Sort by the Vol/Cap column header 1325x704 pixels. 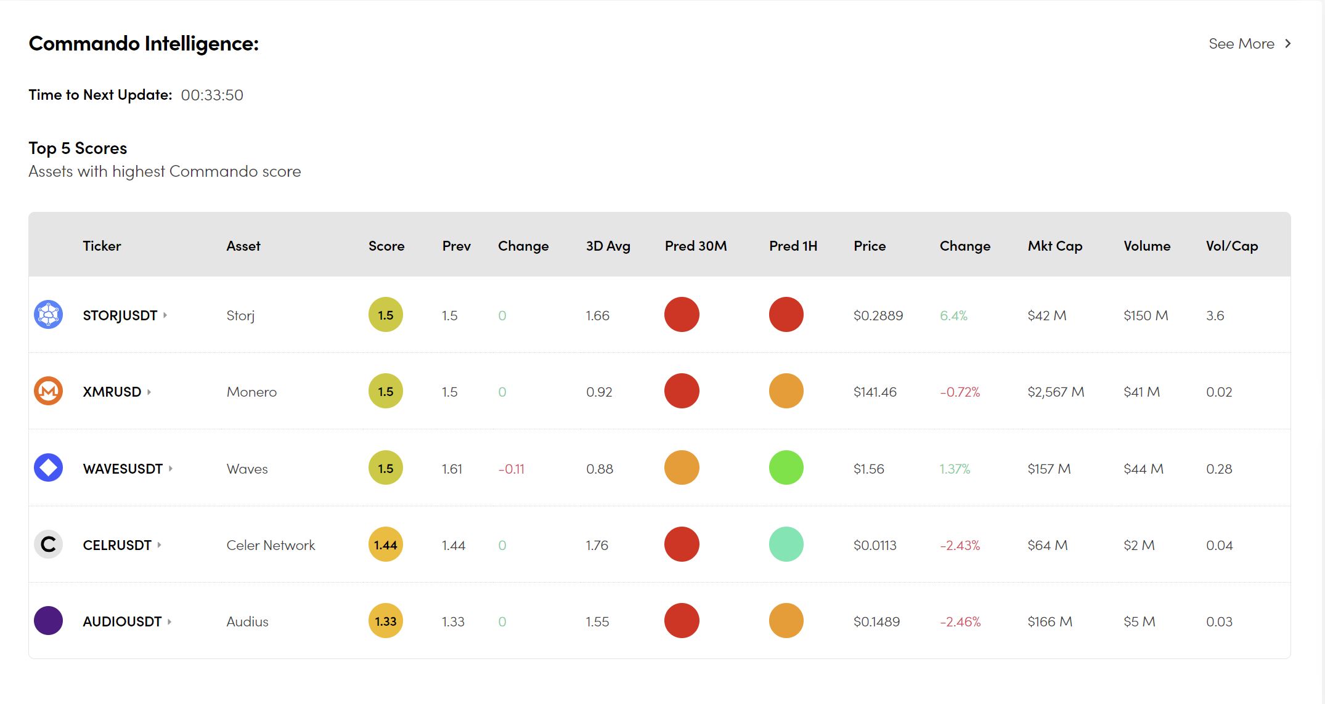click(x=1231, y=246)
